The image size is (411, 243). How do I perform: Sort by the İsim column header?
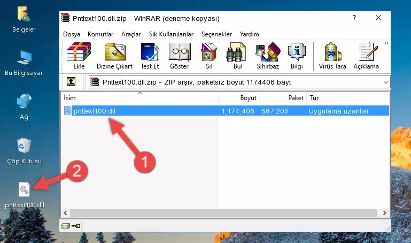pos(140,98)
